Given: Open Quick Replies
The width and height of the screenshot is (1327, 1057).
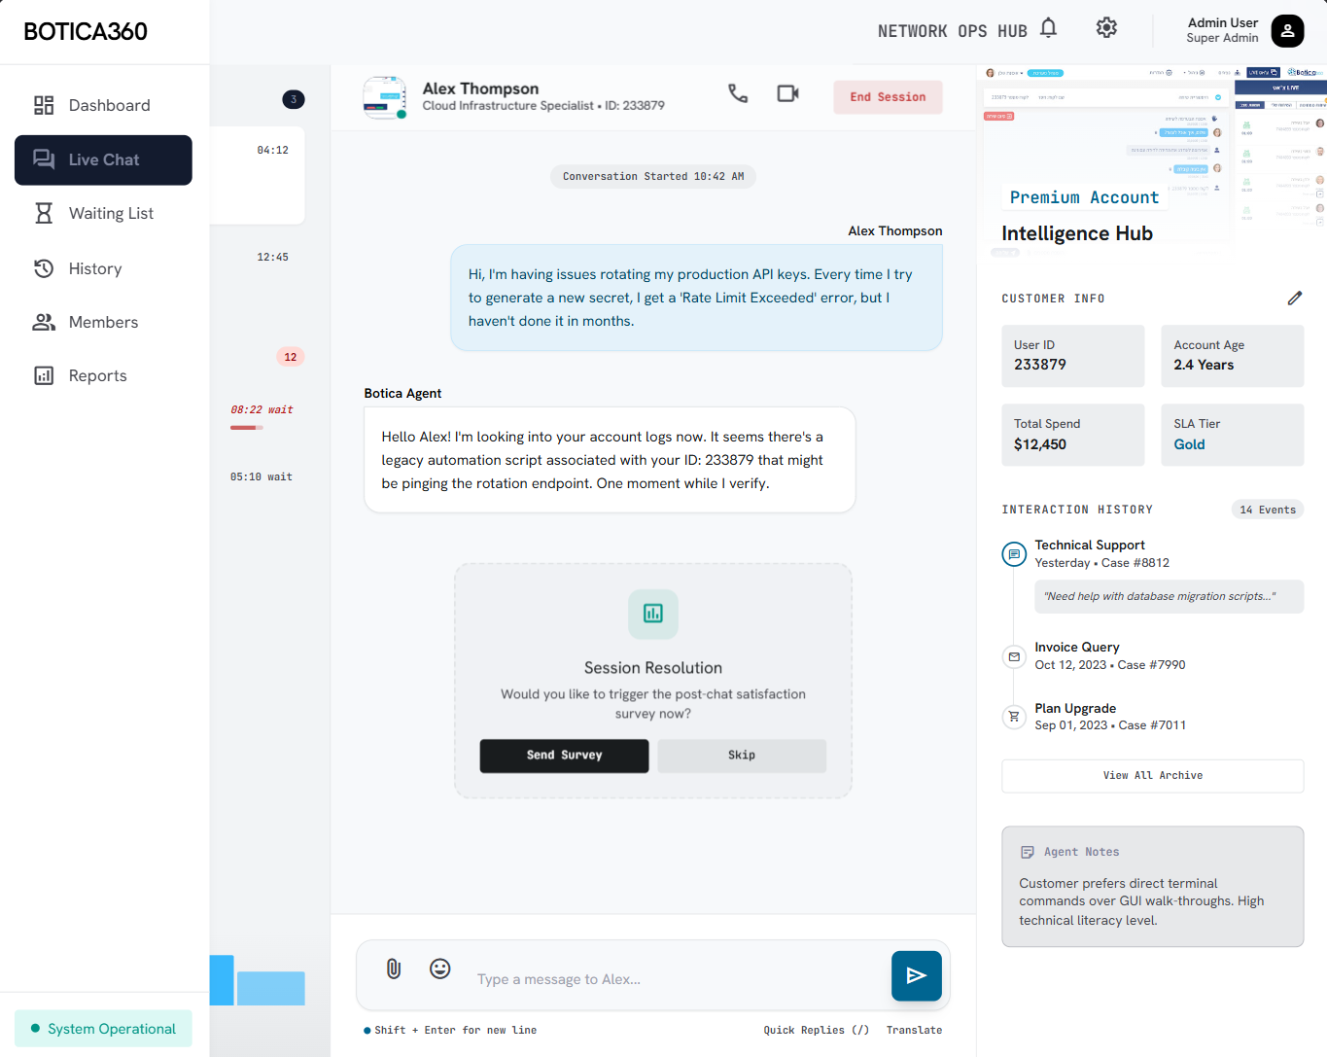Looking at the screenshot, I should point(816,1030).
